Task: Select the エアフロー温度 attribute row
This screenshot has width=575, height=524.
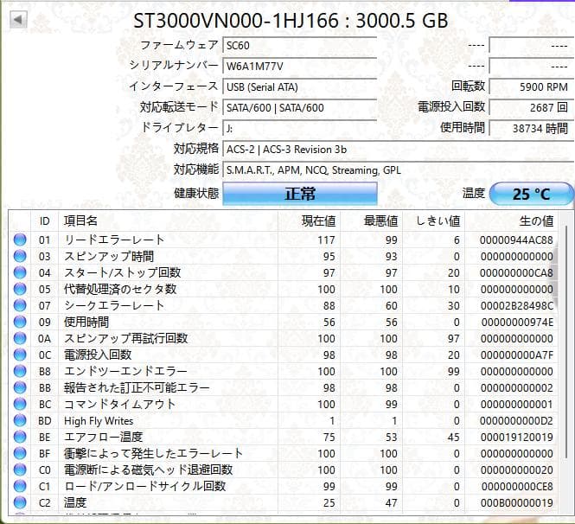Action: click(x=283, y=437)
